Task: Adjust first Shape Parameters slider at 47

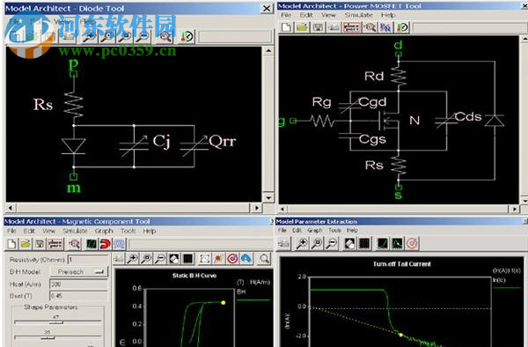Action: 56,322
